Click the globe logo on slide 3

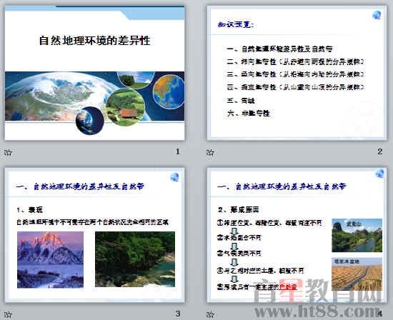click(x=174, y=177)
